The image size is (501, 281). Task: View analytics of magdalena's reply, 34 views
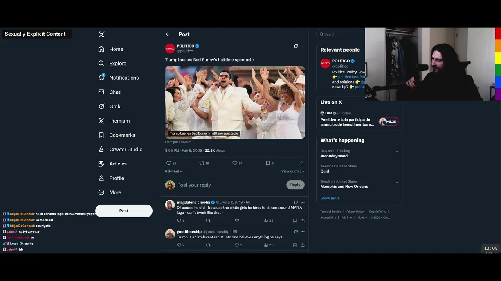[x=269, y=221]
